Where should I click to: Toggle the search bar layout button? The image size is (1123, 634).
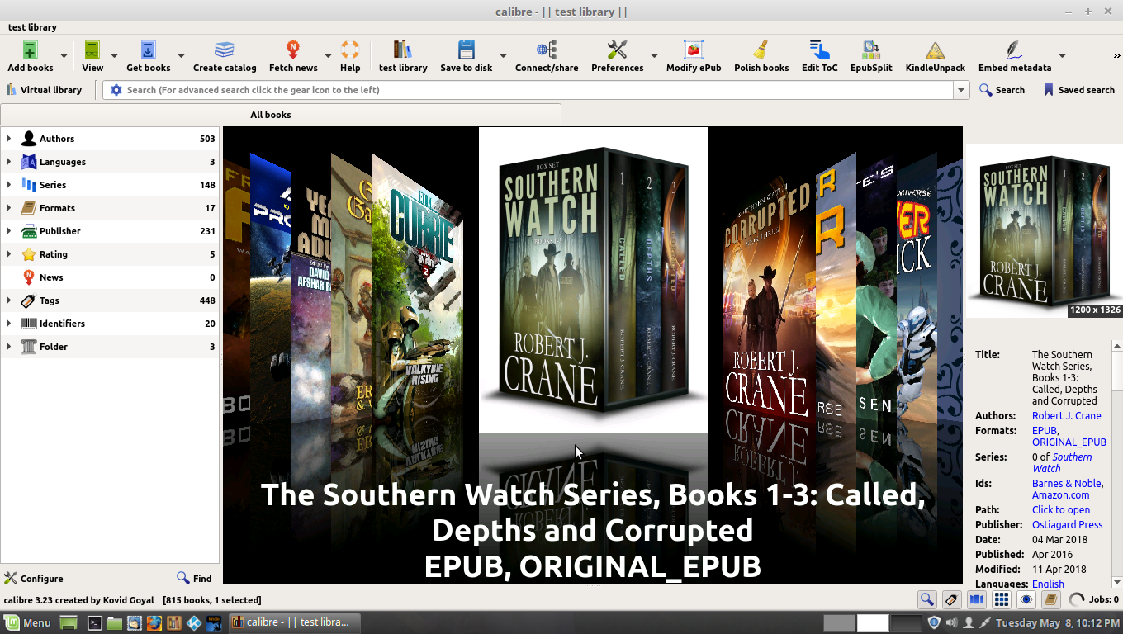pos(926,600)
